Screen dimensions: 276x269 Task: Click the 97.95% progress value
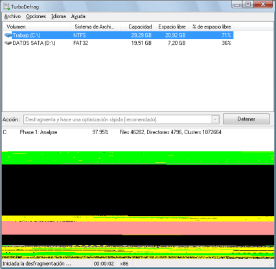pos(100,132)
